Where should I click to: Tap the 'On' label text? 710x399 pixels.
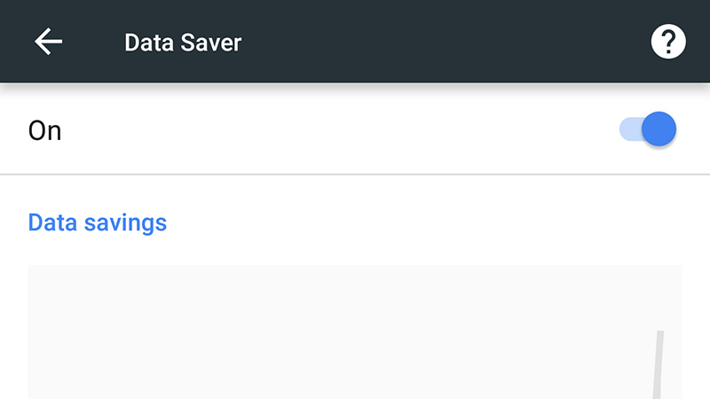(x=44, y=130)
